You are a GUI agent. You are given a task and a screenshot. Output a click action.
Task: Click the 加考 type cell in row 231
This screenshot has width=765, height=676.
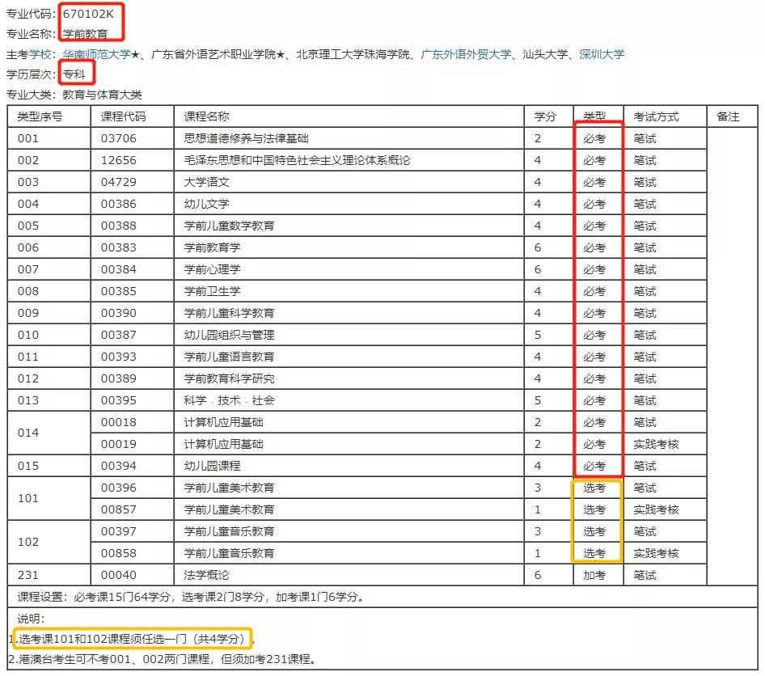click(597, 575)
